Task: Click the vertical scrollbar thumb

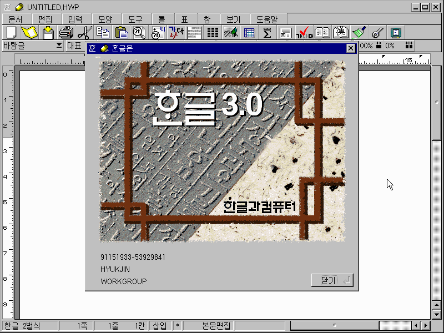Action: [437, 103]
